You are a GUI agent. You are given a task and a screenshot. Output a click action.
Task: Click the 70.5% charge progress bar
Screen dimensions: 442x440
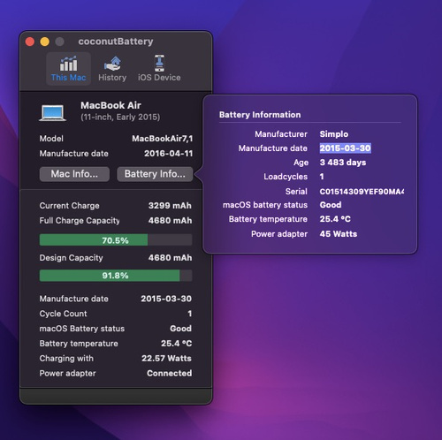point(116,240)
